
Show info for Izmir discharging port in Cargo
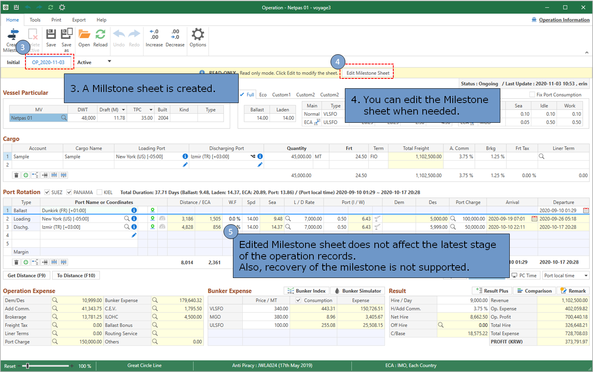coord(260,156)
